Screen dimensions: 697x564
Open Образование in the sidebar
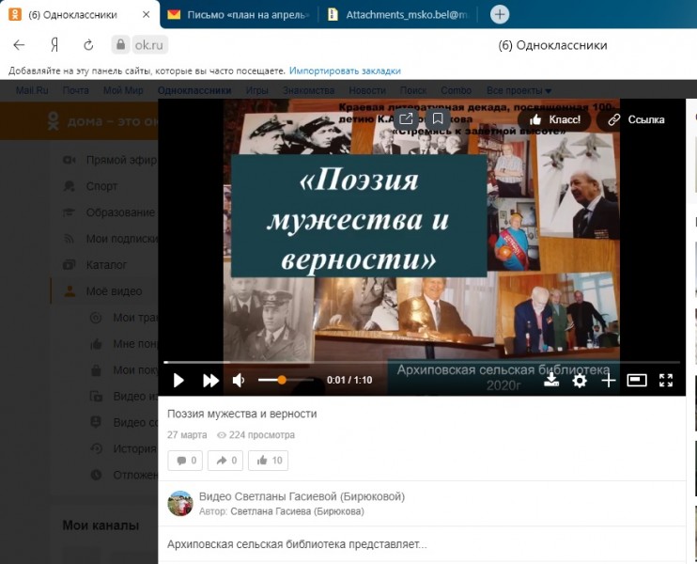point(120,212)
